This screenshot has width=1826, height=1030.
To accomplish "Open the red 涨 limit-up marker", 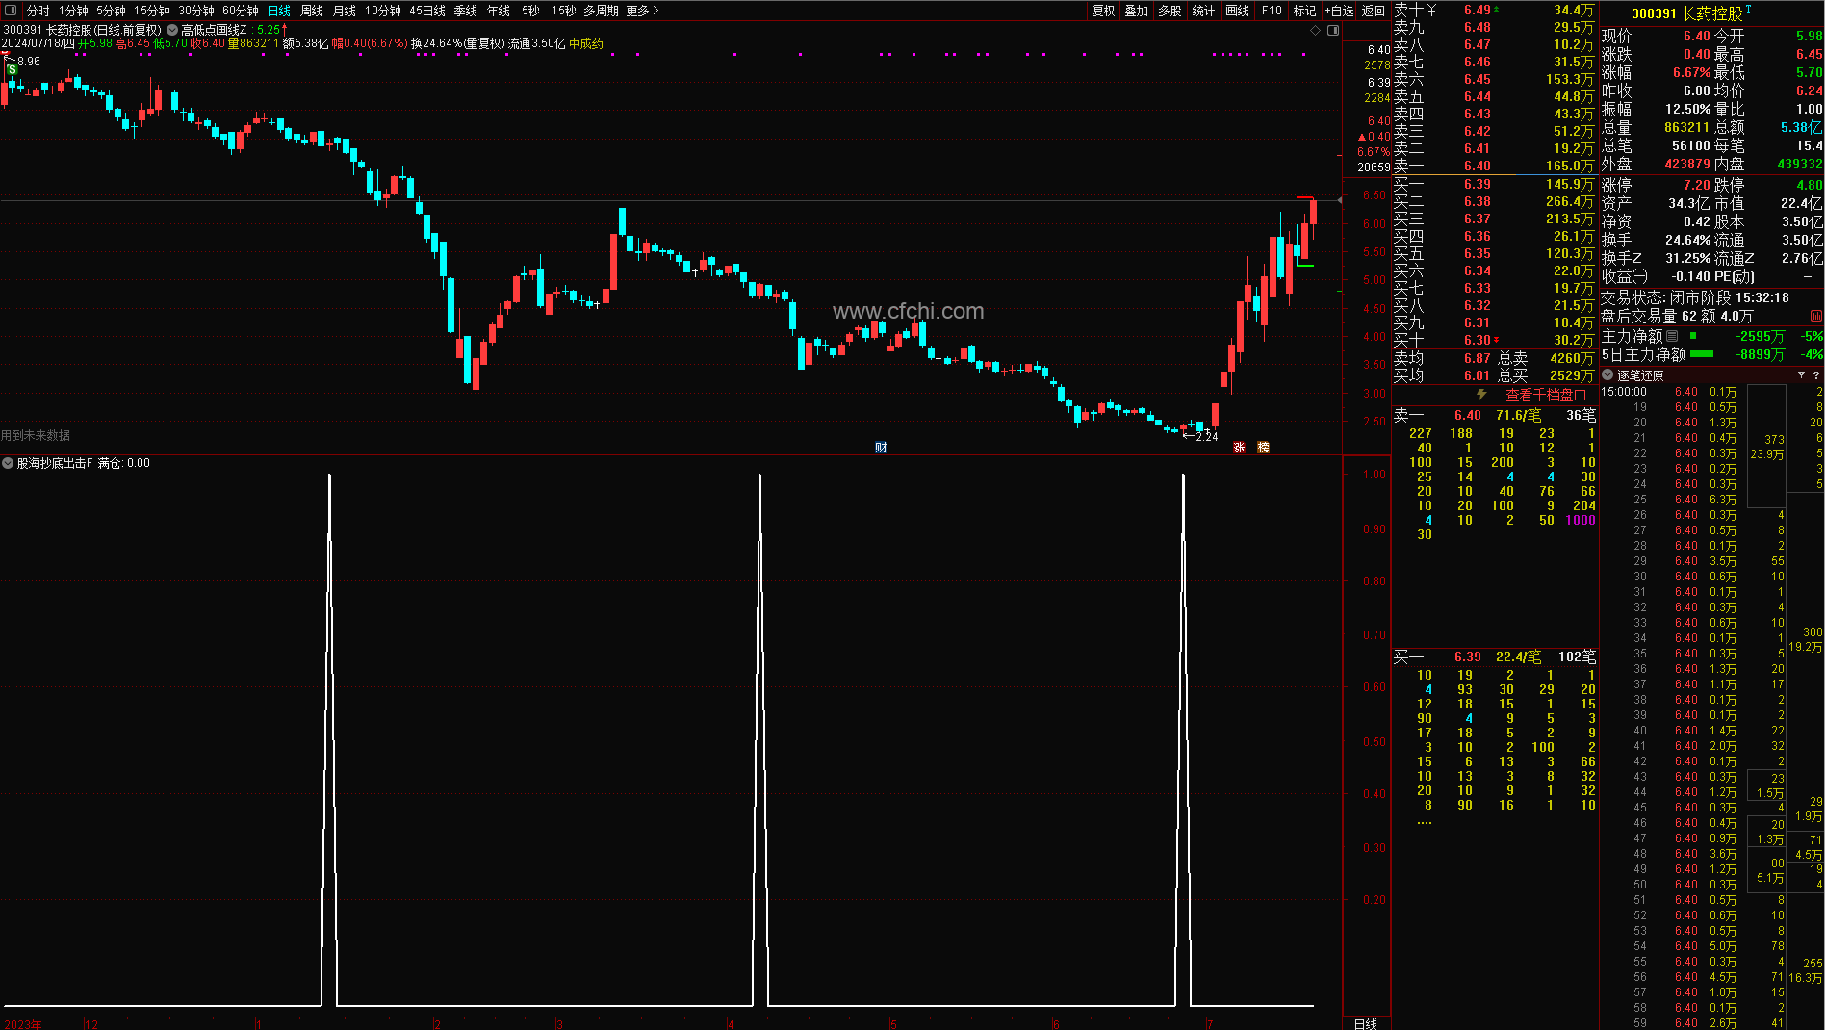I will tap(1239, 448).
